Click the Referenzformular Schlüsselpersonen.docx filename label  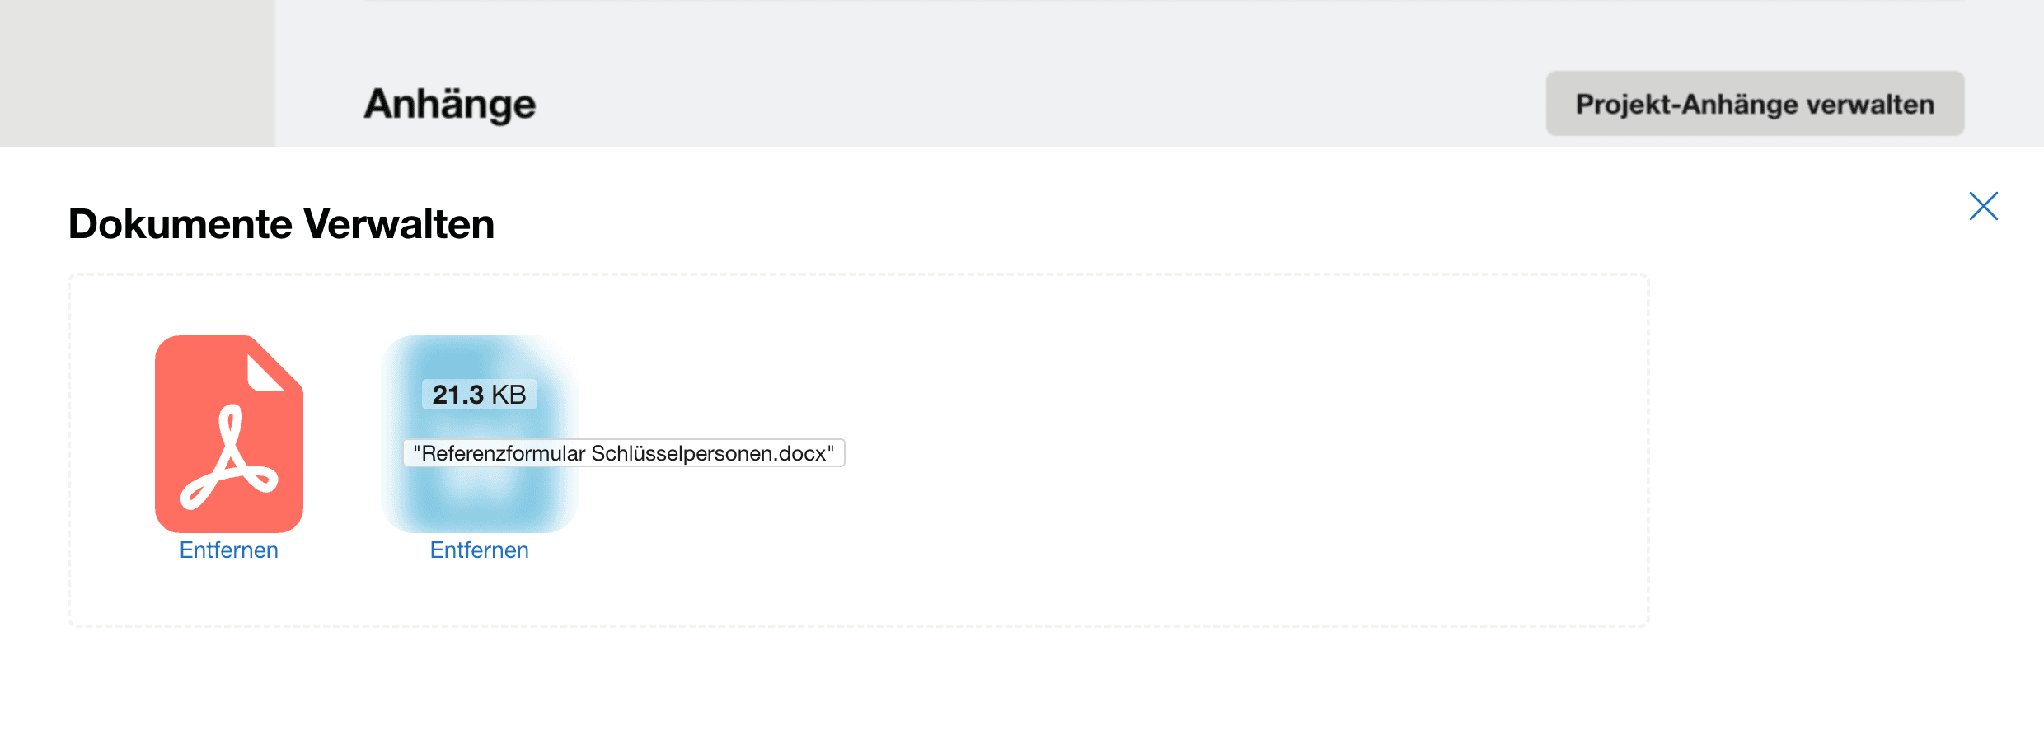point(624,453)
